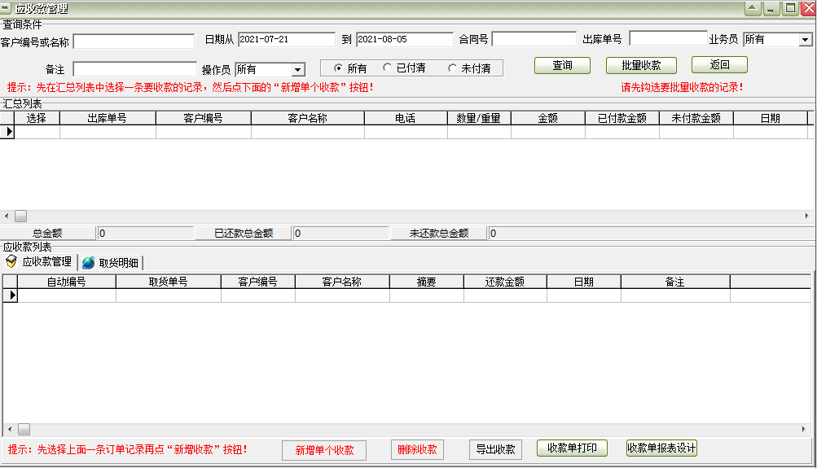Click the 已还款总金额 value field
Screen dimensions: 817x468
[340, 234]
